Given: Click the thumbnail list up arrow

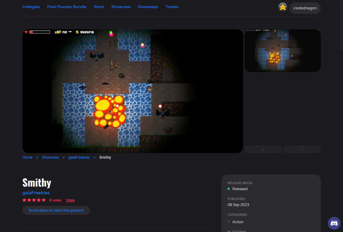Looking at the screenshot, I should (x=263, y=149).
